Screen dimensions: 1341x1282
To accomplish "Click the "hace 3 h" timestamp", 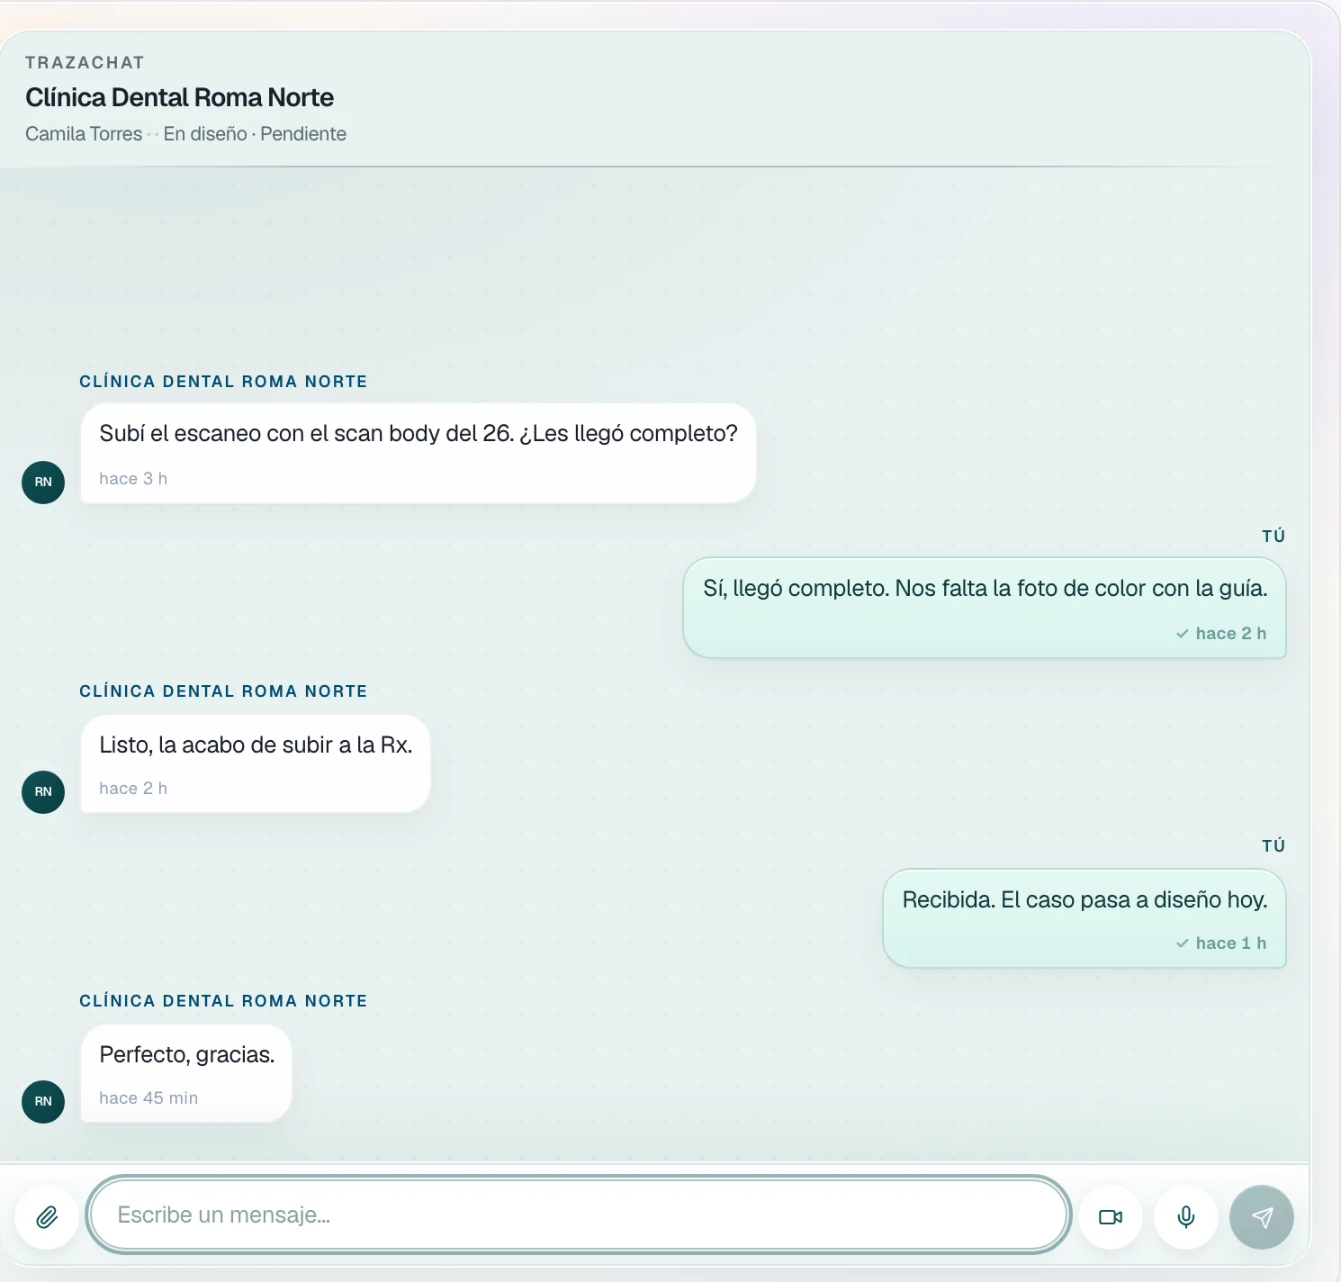I will [x=133, y=479].
